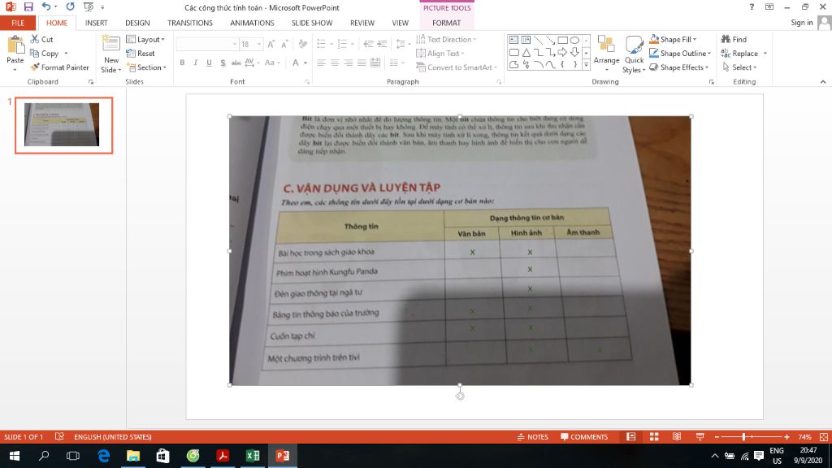
Task: Open the Text Direction dropdown
Action: pyautogui.click(x=446, y=39)
